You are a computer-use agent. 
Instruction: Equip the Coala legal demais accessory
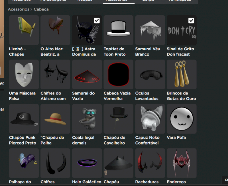coord(87,119)
